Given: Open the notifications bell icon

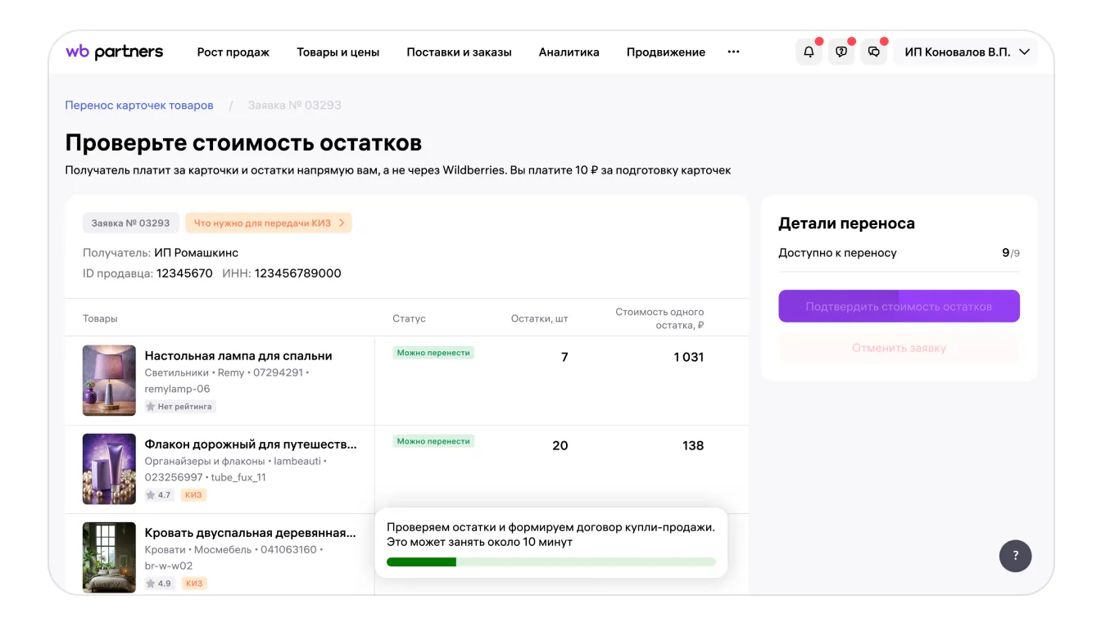Looking at the screenshot, I should click(x=809, y=52).
